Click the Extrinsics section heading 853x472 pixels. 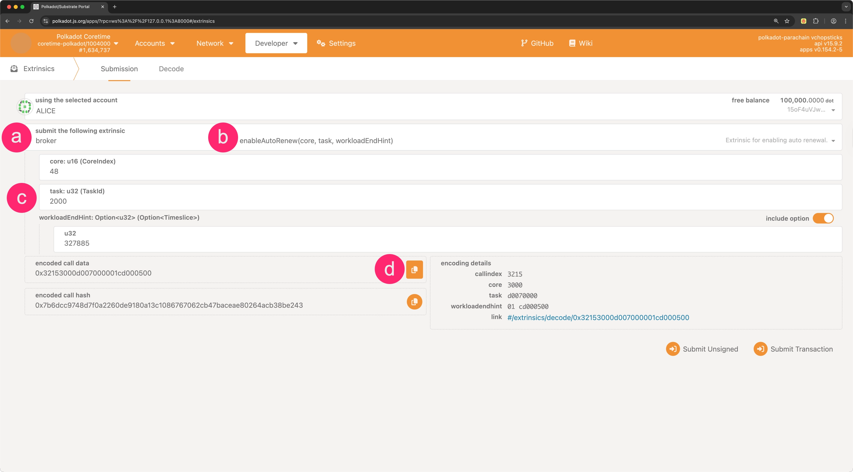pos(39,69)
